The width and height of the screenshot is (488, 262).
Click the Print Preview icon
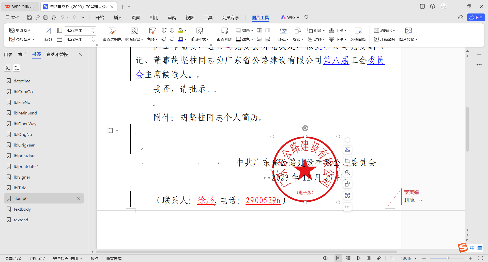(x=54, y=17)
